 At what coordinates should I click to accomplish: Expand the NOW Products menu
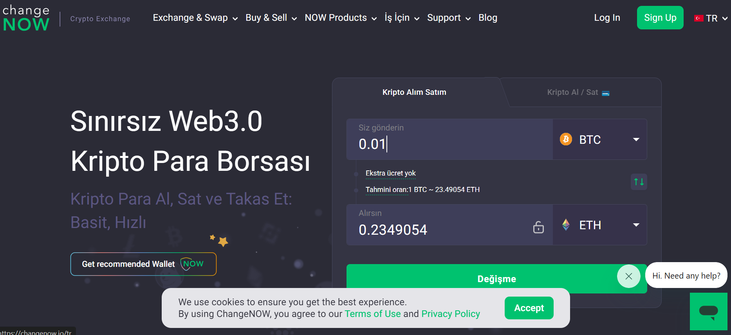[341, 18]
